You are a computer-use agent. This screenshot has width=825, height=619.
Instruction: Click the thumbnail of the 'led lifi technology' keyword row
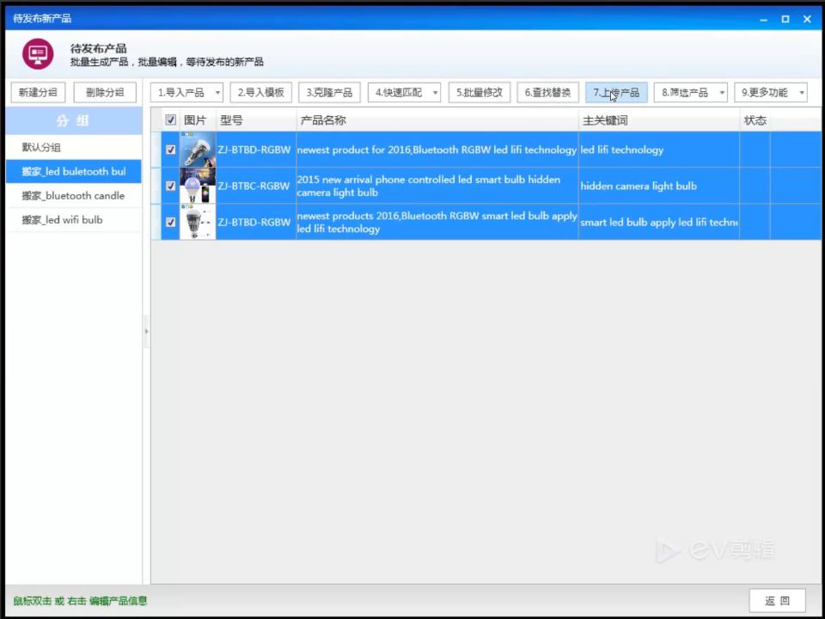[198, 150]
